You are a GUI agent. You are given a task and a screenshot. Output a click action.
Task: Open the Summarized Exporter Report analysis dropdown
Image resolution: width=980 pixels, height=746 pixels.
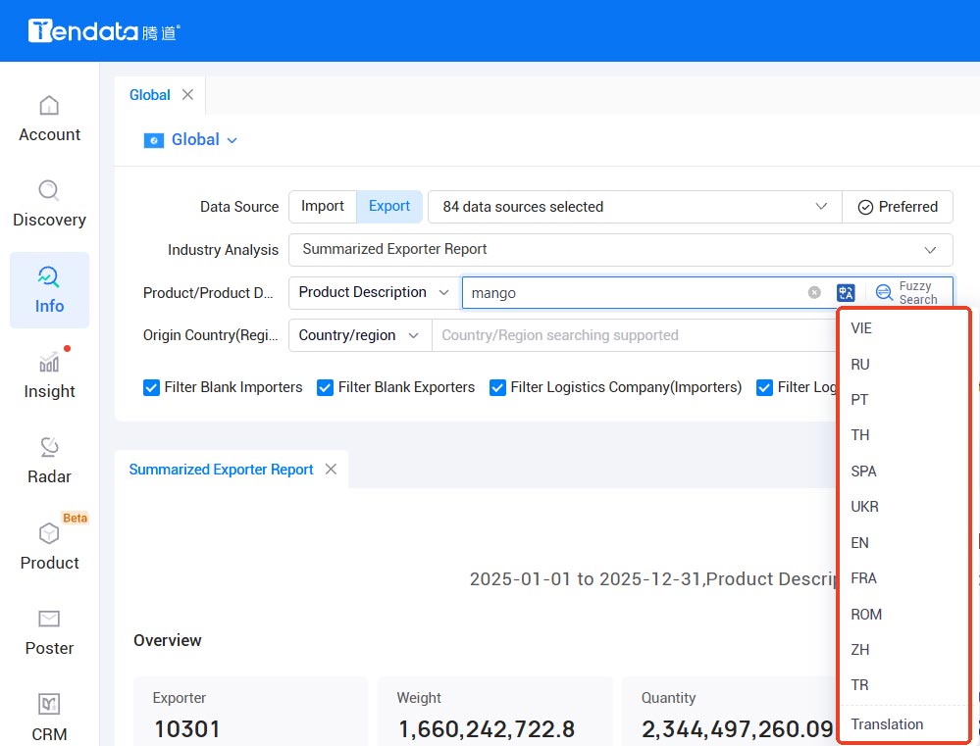pos(621,249)
